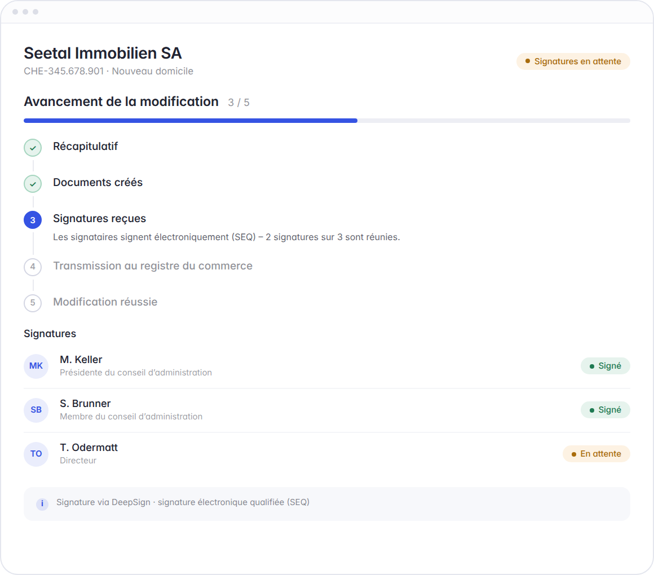Click the Seetal Immobilien SA heading
The width and height of the screenshot is (654, 575).
point(103,53)
